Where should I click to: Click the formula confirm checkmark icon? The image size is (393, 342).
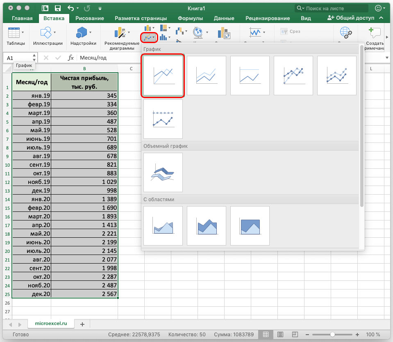click(58, 58)
